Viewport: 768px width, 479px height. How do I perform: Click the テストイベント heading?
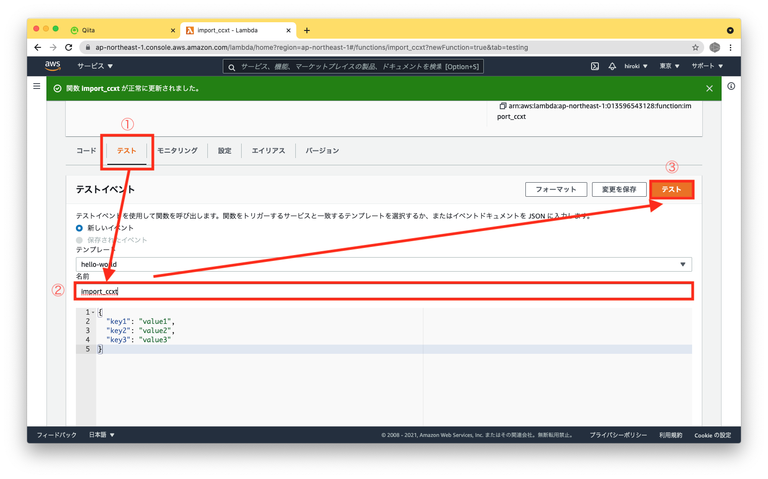coord(105,189)
